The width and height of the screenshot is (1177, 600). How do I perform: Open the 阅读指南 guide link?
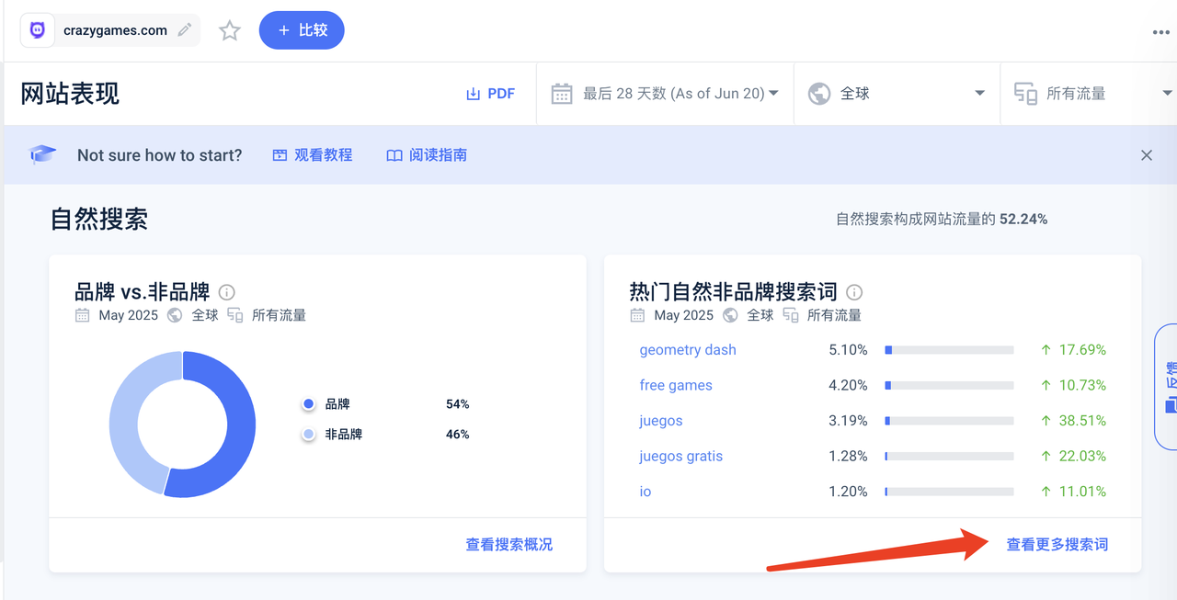click(x=427, y=155)
